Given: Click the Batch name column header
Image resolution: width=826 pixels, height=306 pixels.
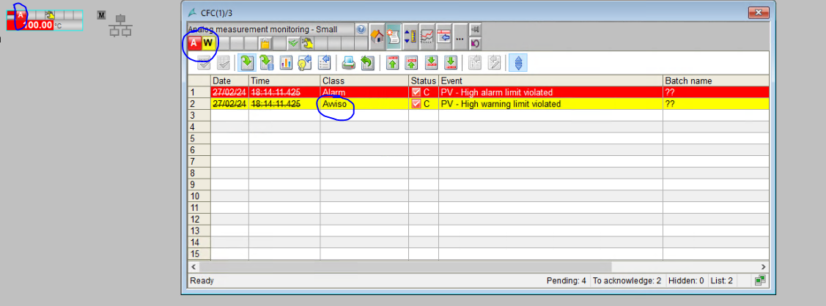Looking at the screenshot, I should (x=716, y=81).
